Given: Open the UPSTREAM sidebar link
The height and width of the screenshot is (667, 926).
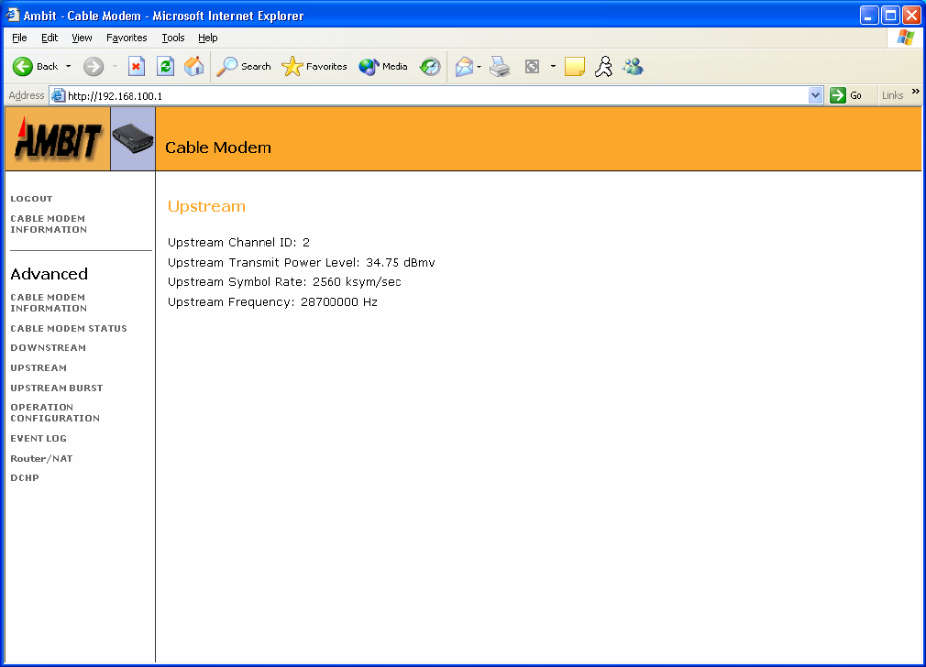Looking at the screenshot, I should pyautogui.click(x=39, y=367).
